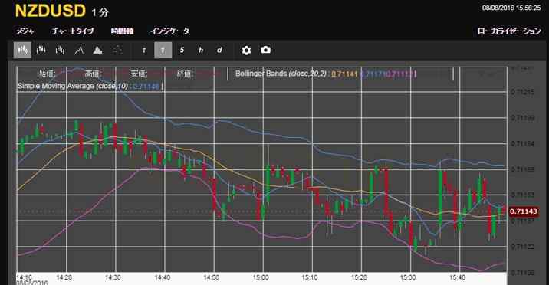Click the 15:48 time axis label
Image resolution: width=549 pixels, height=285 pixels.
[458, 277]
